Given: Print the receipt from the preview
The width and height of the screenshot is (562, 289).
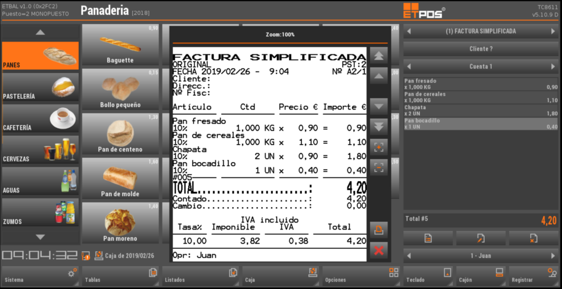Looking at the screenshot, I should coord(379,230).
